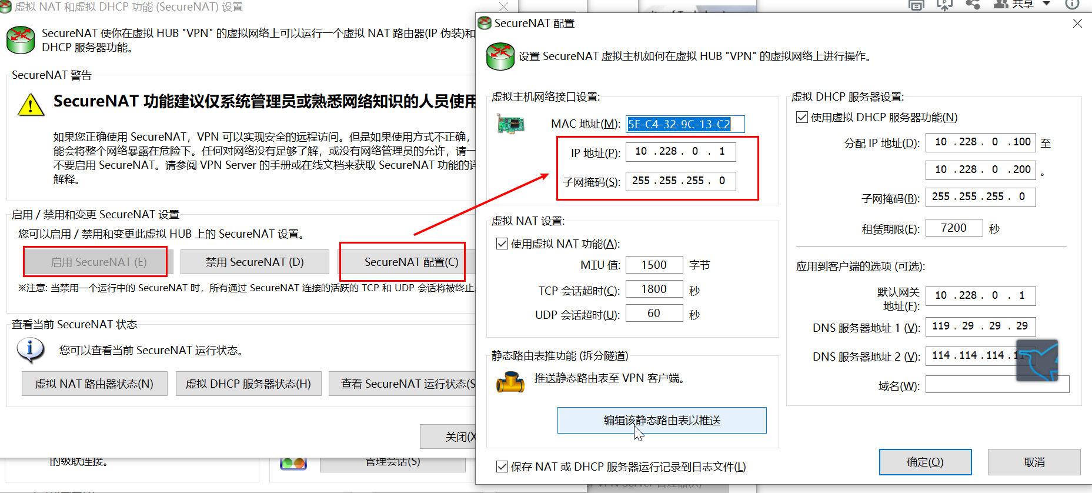Click the blue info bubble icon
The image size is (1092, 493).
pyautogui.click(x=31, y=350)
